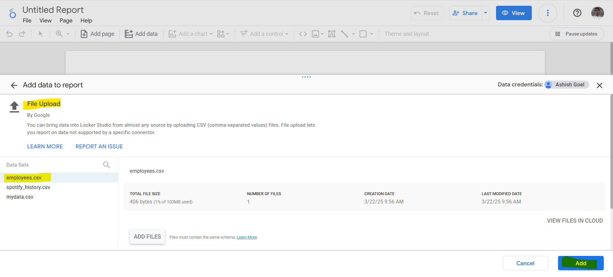Select spotify_history.csv data set
613x277 pixels.
pyautogui.click(x=28, y=187)
